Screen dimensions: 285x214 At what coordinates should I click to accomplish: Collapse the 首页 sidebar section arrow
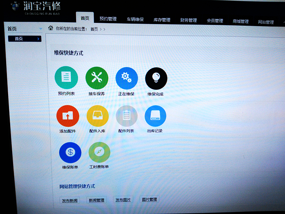coord(41,29)
